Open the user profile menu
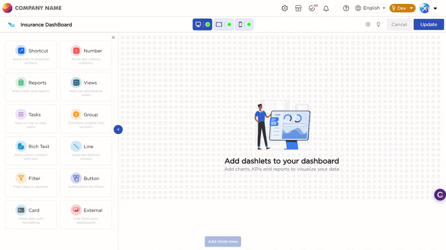The image size is (446, 250). pos(428,8)
